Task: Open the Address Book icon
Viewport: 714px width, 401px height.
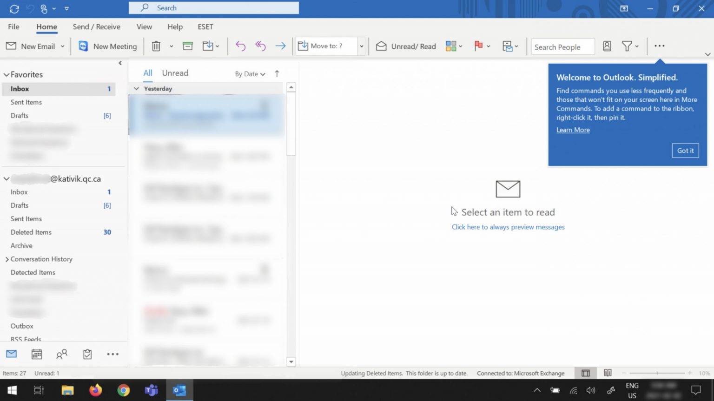Action: (x=607, y=46)
